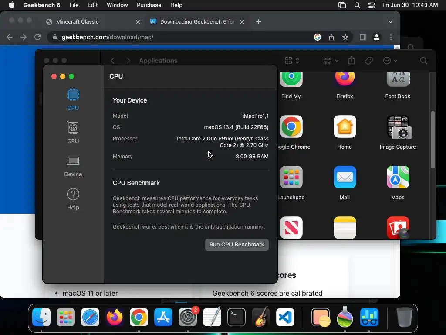
Task: Close the Minecraft Classic tab
Action: coord(138,22)
